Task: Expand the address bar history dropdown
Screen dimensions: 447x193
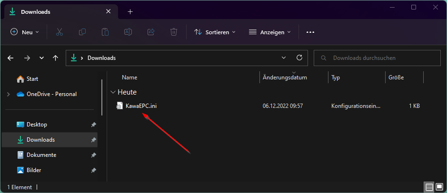Action: pos(284,58)
